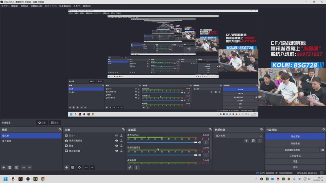
Task: Toggle lock on 视频采集设备 source
Action: pyautogui.click(x=121, y=141)
